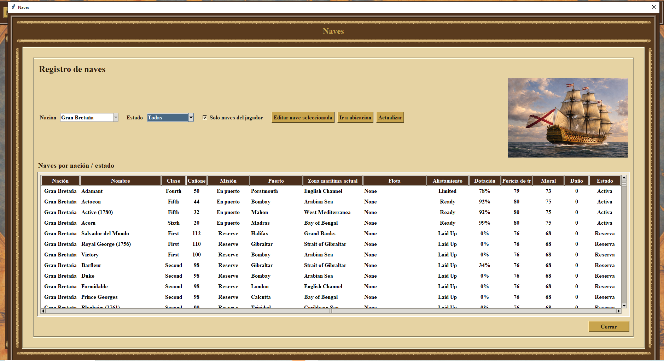Click West Mediterranea sea zone cell
664x361 pixels.
pos(327,212)
